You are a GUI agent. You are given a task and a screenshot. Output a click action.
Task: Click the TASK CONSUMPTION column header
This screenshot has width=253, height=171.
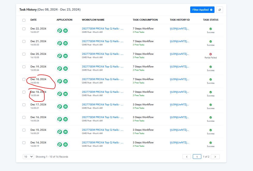(145, 20)
